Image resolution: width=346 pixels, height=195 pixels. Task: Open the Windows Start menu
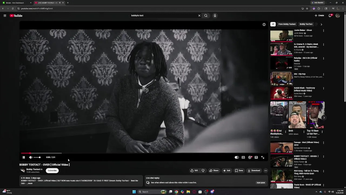(x=134, y=192)
